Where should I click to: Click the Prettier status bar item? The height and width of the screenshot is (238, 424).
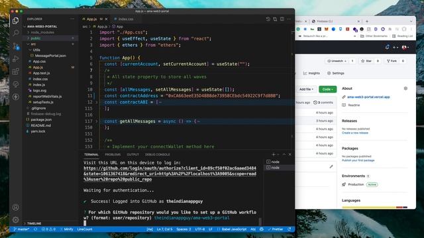click(276, 229)
